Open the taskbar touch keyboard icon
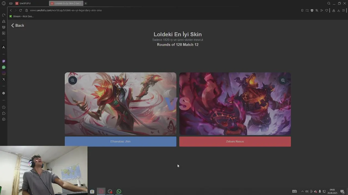Image resolution: width=348 pixels, height=195 pixels. click(294, 191)
